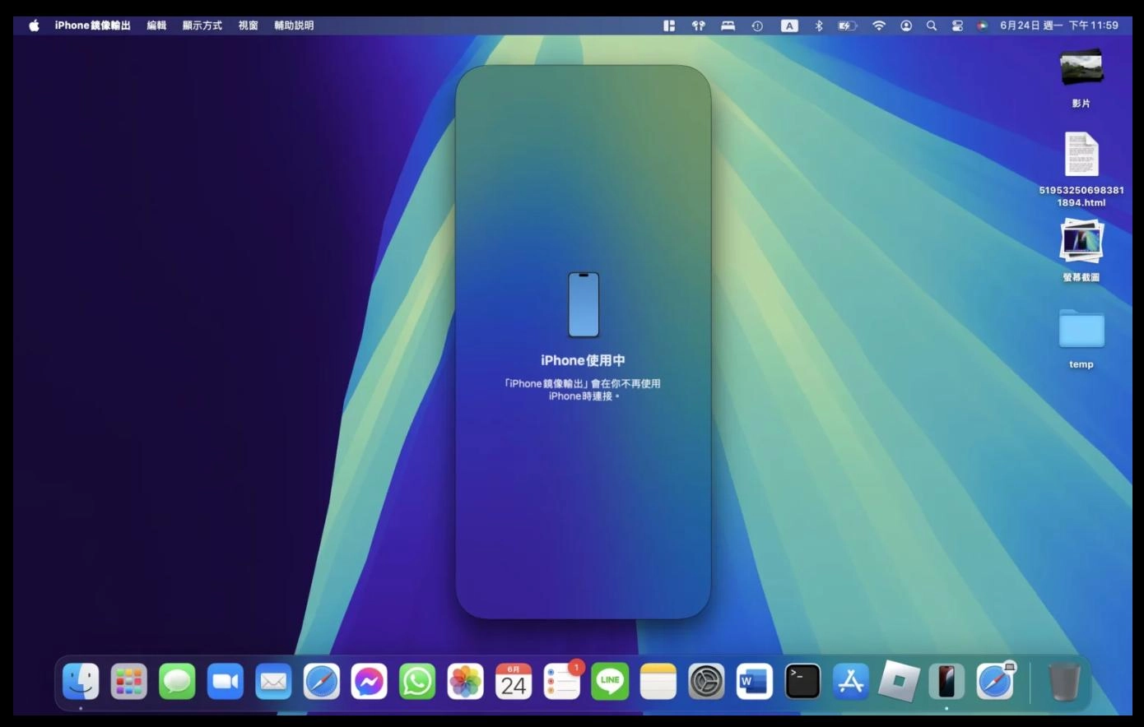Open the Safari Handoff icon near Trash
1144x727 pixels.
[x=995, y=681]
